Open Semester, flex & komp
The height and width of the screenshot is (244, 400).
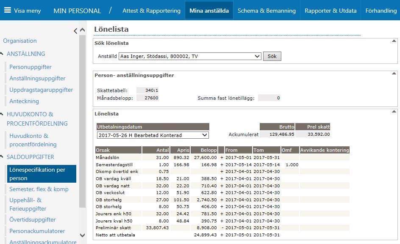click(x=39, y=189)
